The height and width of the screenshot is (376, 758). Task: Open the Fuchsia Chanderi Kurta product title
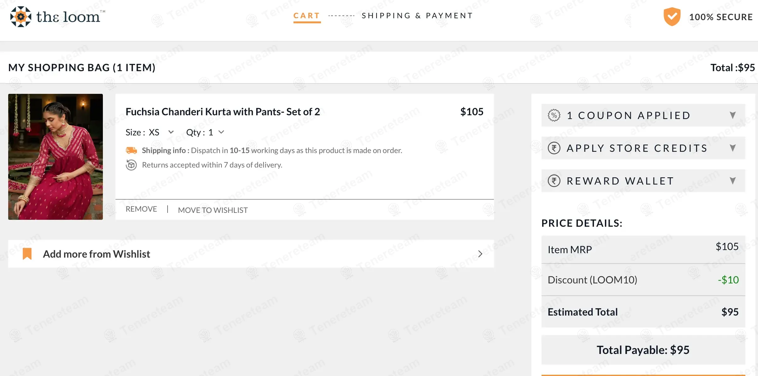tap(222, 112)
